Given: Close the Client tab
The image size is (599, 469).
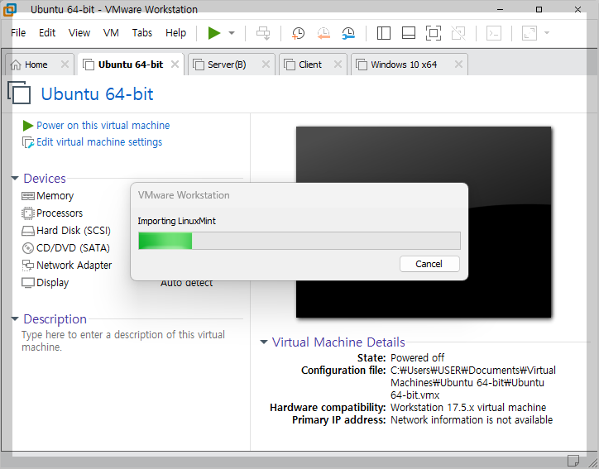Looking at the screenshot, I should point(338,65).
